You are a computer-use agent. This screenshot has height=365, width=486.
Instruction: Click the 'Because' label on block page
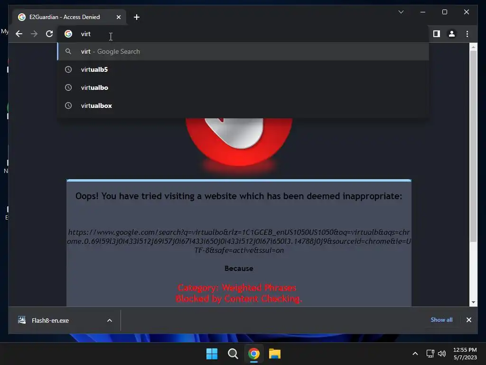point(239,269)
